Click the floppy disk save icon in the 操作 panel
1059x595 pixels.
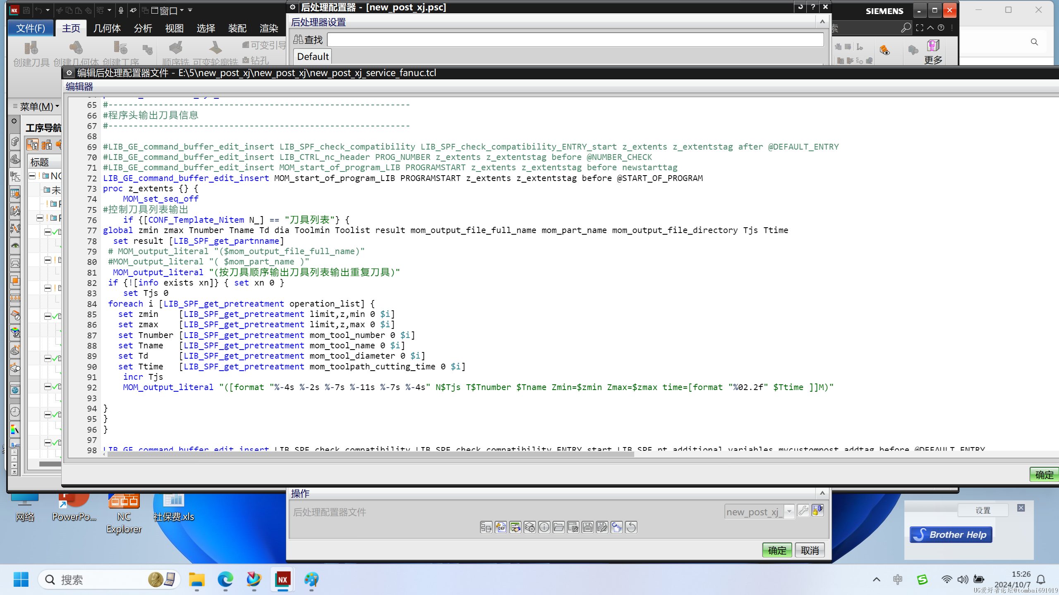click(x=587, y=527)
